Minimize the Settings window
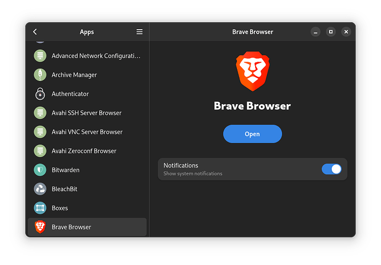The height and width of the screenshot is (265, 381). [315, 32]
